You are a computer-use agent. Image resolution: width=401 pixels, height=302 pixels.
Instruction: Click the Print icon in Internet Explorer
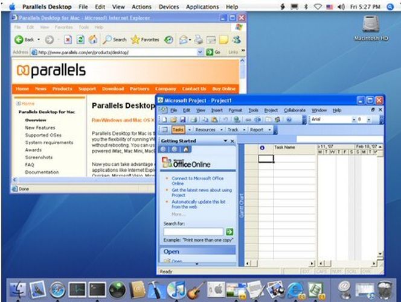point(198,40)
